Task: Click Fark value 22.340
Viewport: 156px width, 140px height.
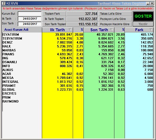Action: coord(148,62)
